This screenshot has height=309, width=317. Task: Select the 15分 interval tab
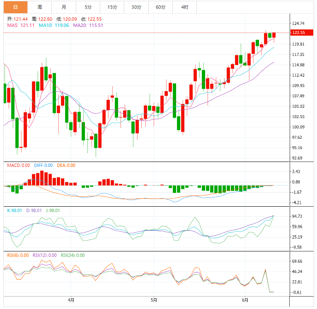pos(112,7)
